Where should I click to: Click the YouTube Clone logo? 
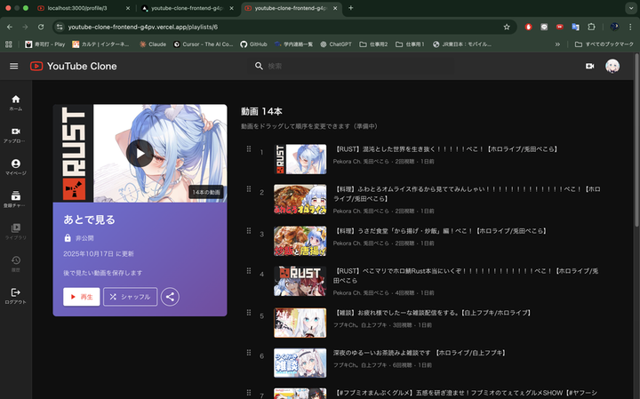pyautogui.click(x=74, y=66)
